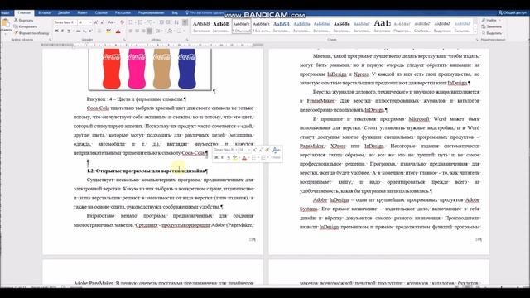Click the Bullets list icon
Viewport: 530px width, 298px height.
click(131, 22)
